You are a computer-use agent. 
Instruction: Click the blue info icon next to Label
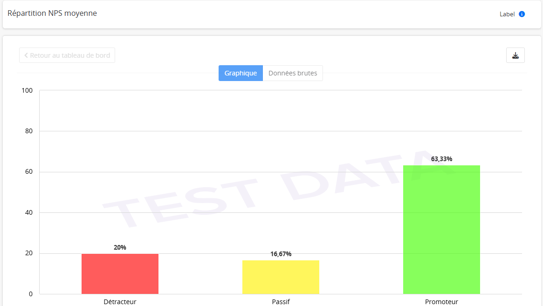click(522, 14)
